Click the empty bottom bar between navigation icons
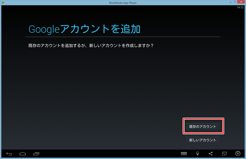The width and height of the screenshot is (246, 159). coord(107,154)
